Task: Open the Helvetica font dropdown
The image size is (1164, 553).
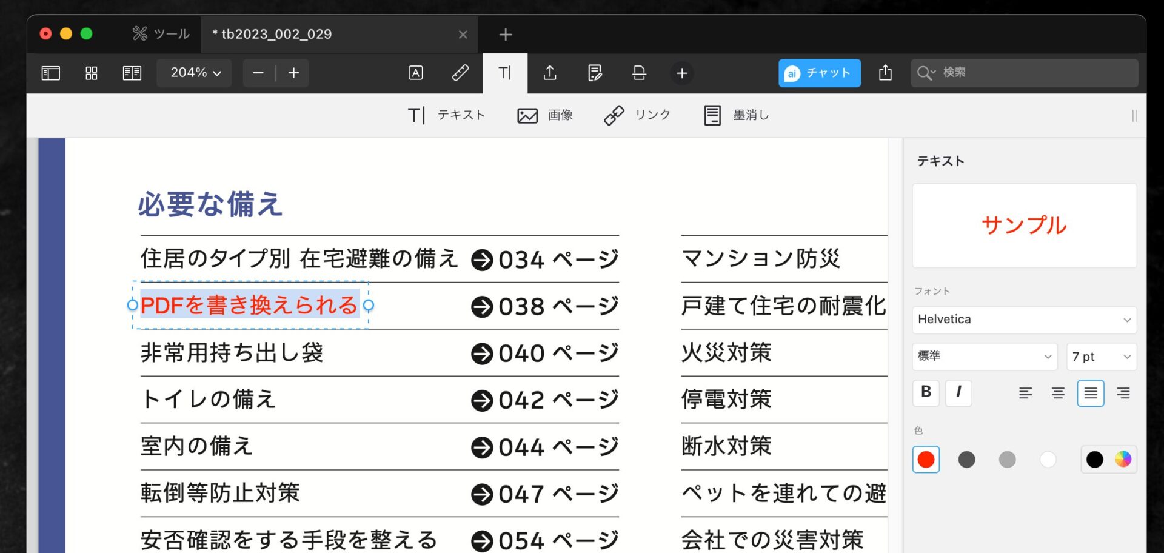Action: click(1024, 320)
